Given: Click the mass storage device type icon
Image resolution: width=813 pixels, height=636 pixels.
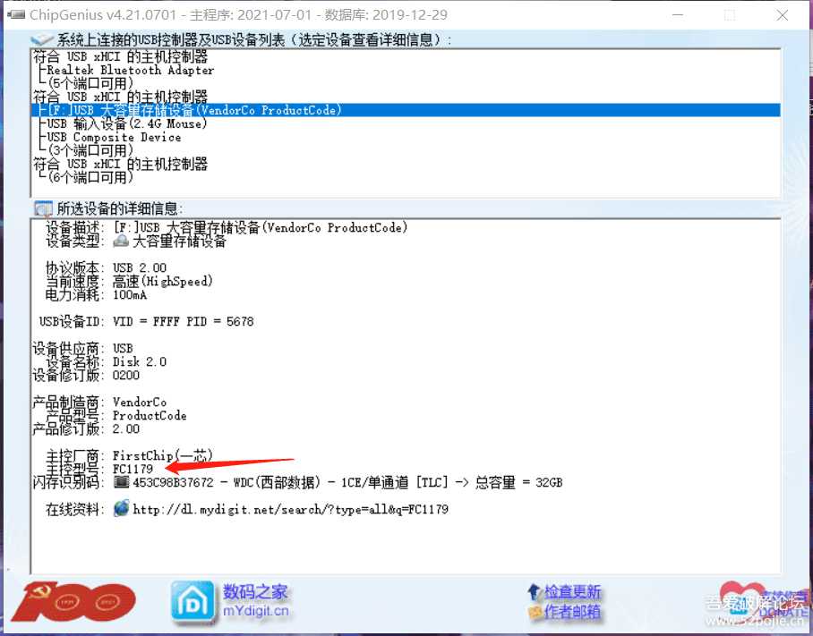Looking at the screenshot, I should 121,241.
